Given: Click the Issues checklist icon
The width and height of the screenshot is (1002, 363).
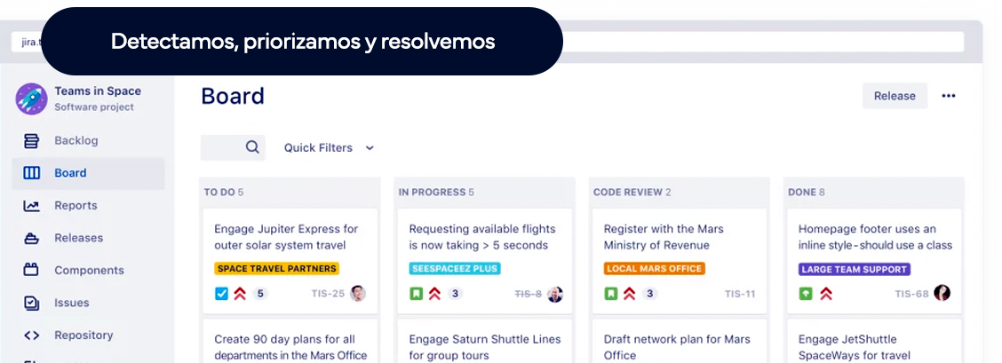Looking at the screenshot, I should tap(31, 303).
